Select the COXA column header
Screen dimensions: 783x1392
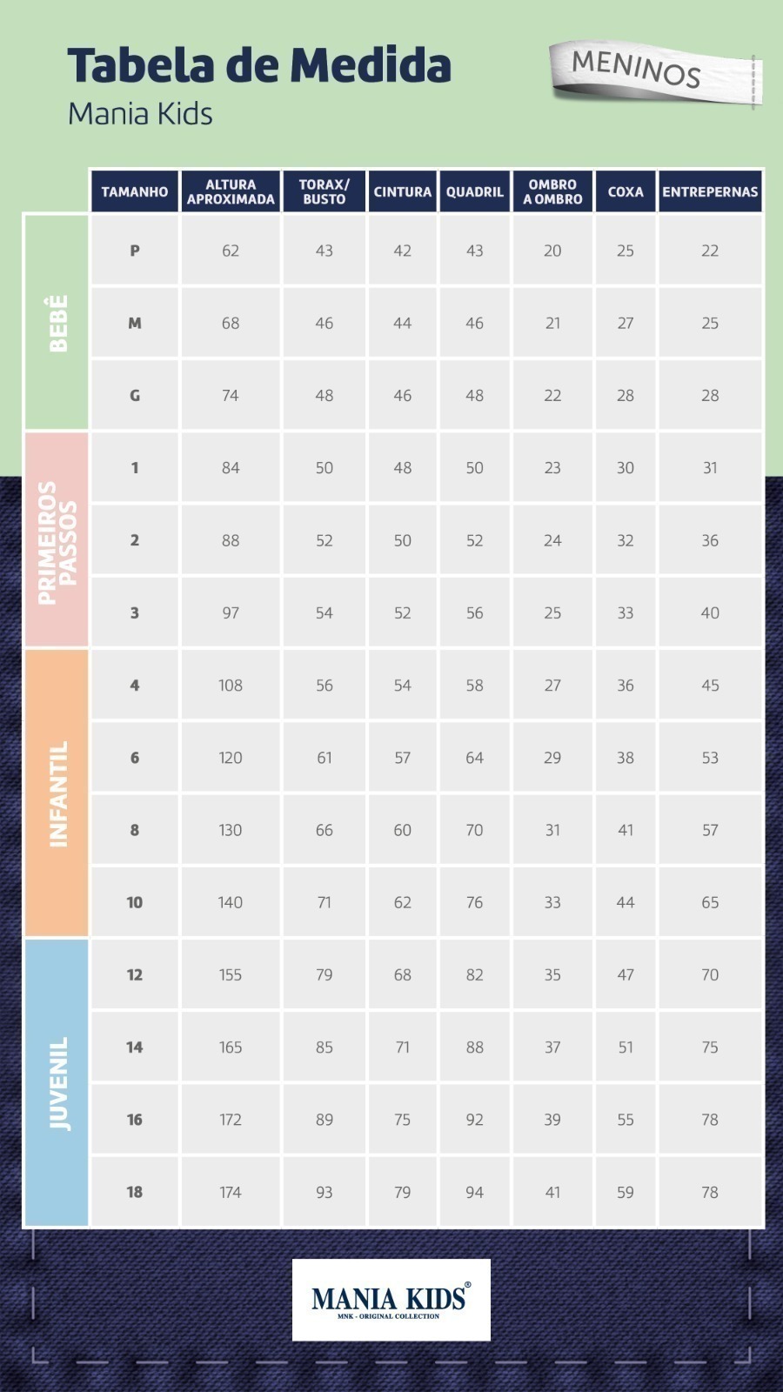coord(626,191)
